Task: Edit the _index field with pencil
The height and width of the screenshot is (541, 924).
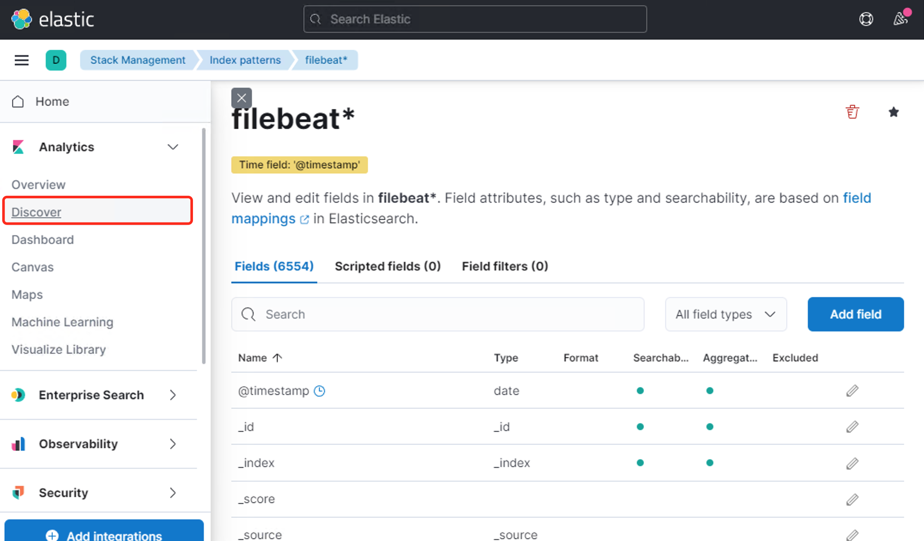Action: point(852,463)
